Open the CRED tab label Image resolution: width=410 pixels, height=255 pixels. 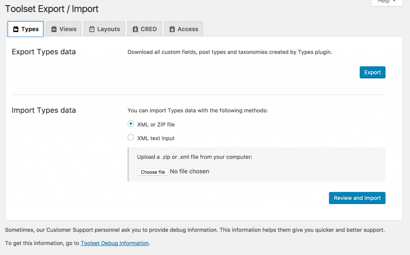[x=149, y=29]
